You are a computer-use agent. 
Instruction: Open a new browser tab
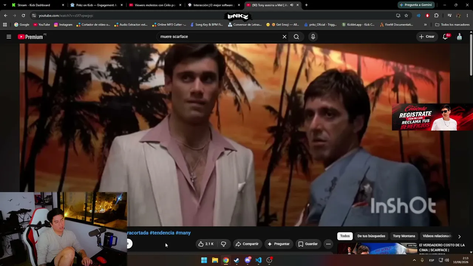306,5
